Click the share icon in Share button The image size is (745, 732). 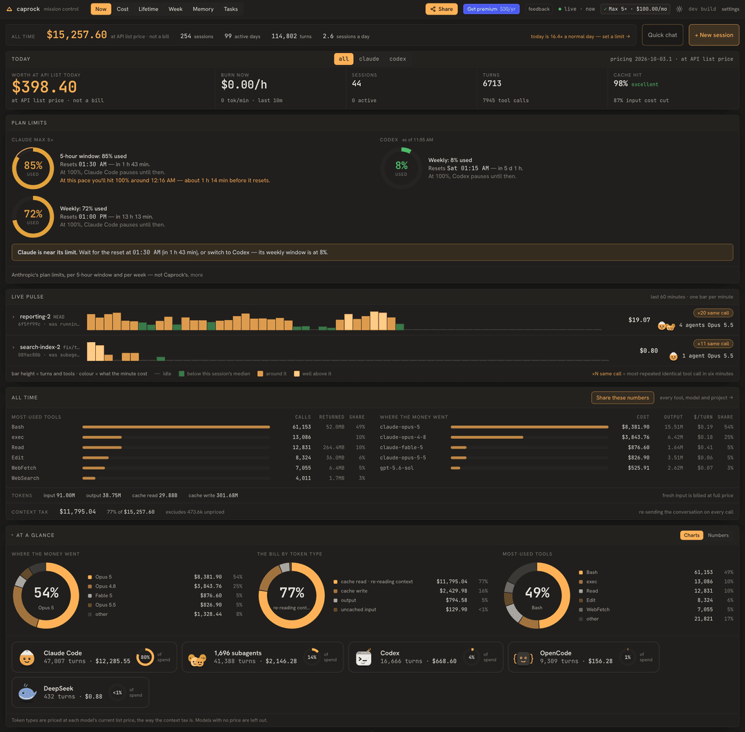tap(433, 9)
